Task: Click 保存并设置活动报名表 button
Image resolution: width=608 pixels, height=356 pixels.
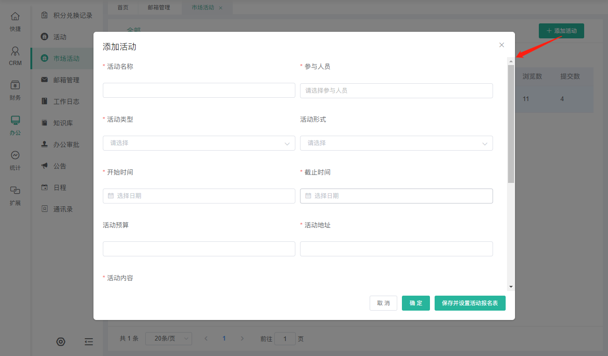Action: pos(470,303)
